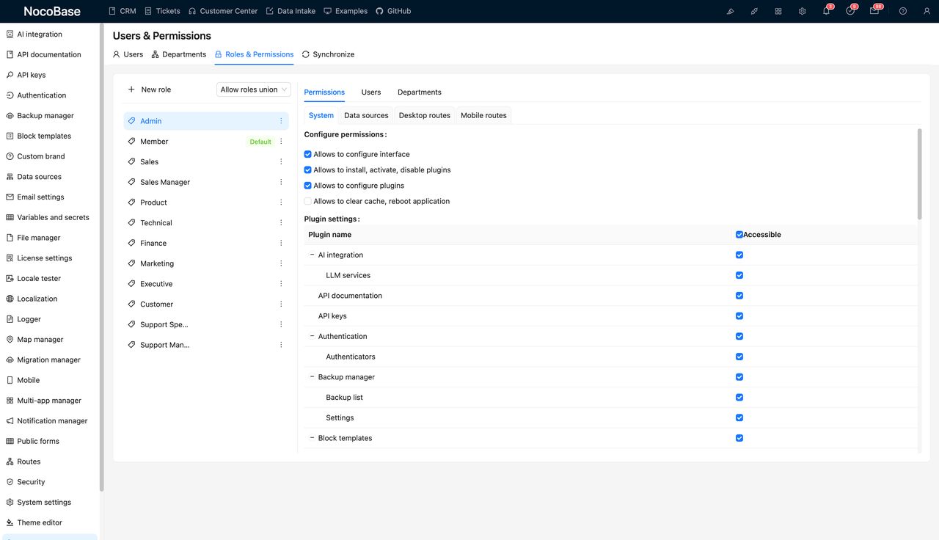Switch to the Data sources permissions tab
The image size is (939, 540).
(366, 115)
